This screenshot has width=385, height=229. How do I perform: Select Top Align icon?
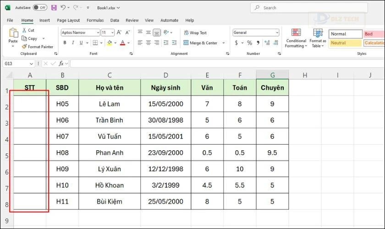pyautogui.click(x=140, y=32)
